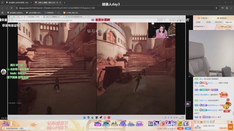Open the 星际穿越 gift icon

click(x=131, y=123)
